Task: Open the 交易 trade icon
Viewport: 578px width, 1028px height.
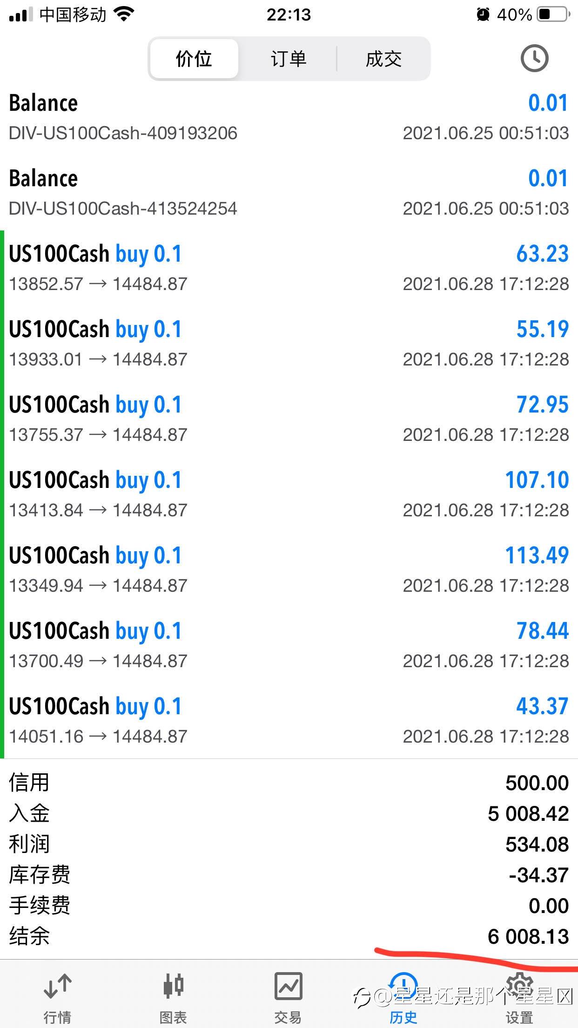Action: [x=289, y=986]
